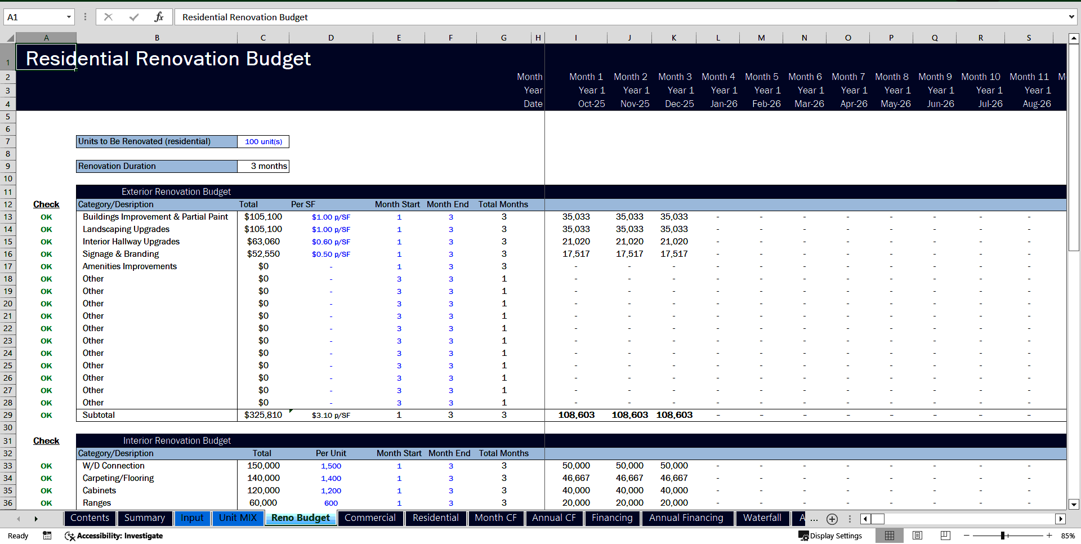Viewport: 1081px width, 544px height.
Task: Select column A header
Action: coord(46,38)
